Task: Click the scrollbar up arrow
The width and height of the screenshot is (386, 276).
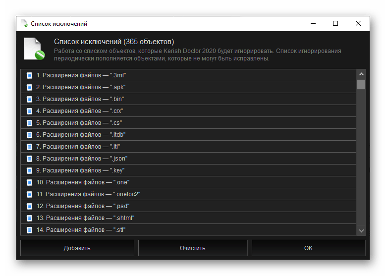Action: point(361,74)
